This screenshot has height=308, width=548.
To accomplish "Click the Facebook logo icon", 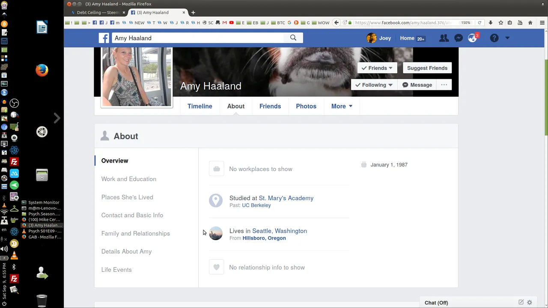I will 104,38.
